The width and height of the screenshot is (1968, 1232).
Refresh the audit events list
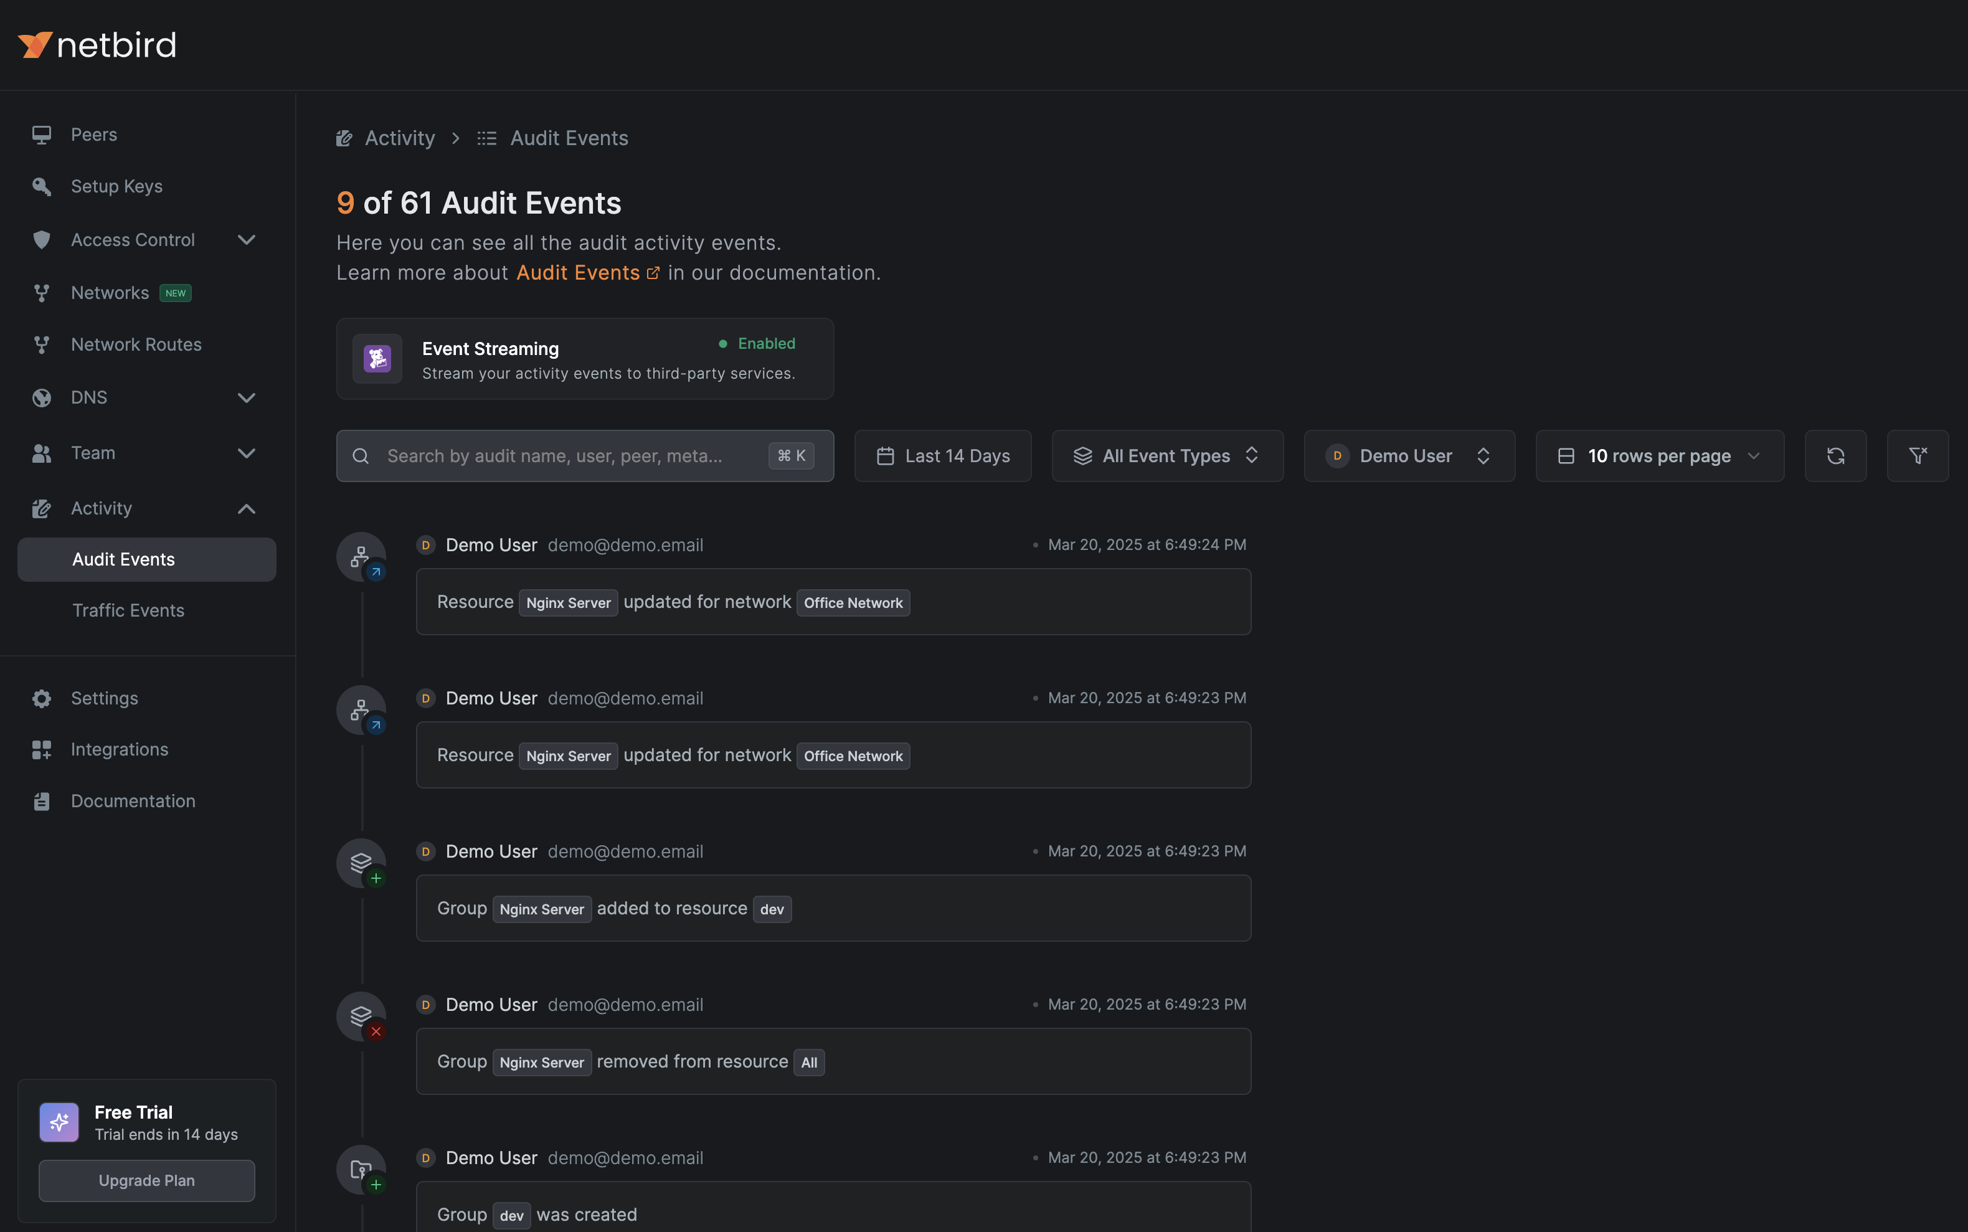1835,455
